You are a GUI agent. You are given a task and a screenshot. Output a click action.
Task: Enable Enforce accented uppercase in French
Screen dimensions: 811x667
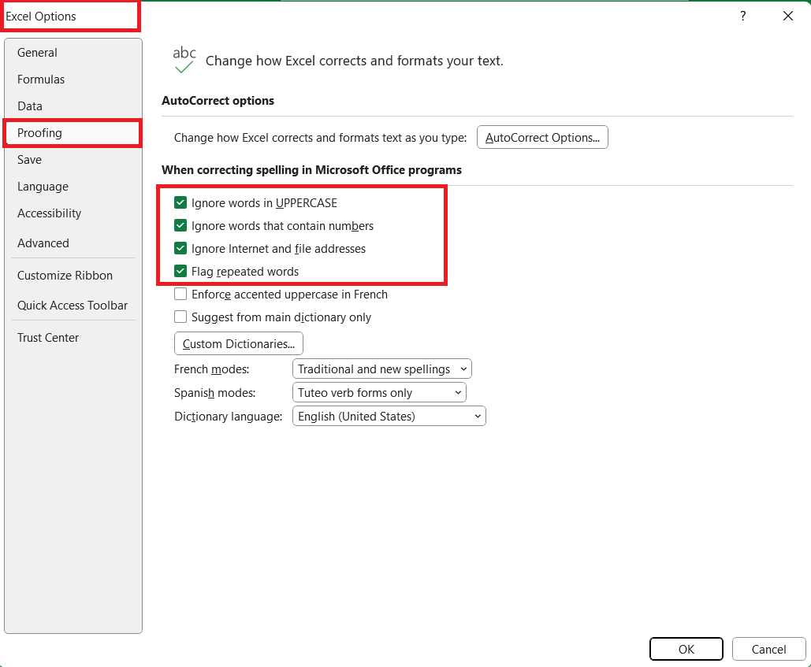click(x=180, y=294)
